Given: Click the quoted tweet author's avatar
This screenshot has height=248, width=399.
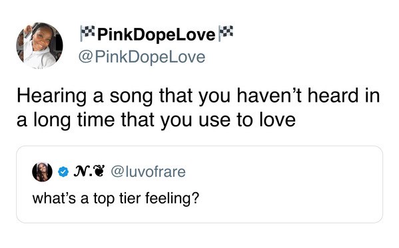Looking at the screenshot, I should pyautogui.click(x=42, y=172).
